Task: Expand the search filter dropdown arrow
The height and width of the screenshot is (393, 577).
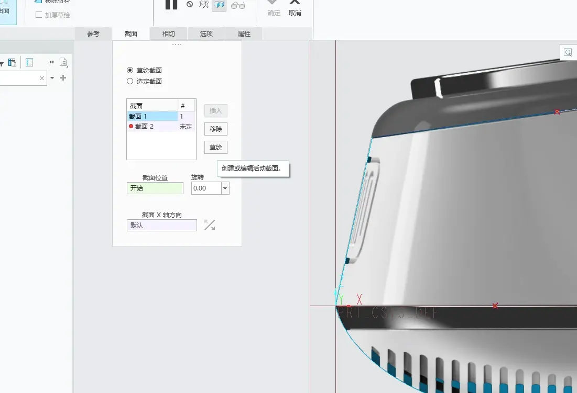Action: point(52,78)
